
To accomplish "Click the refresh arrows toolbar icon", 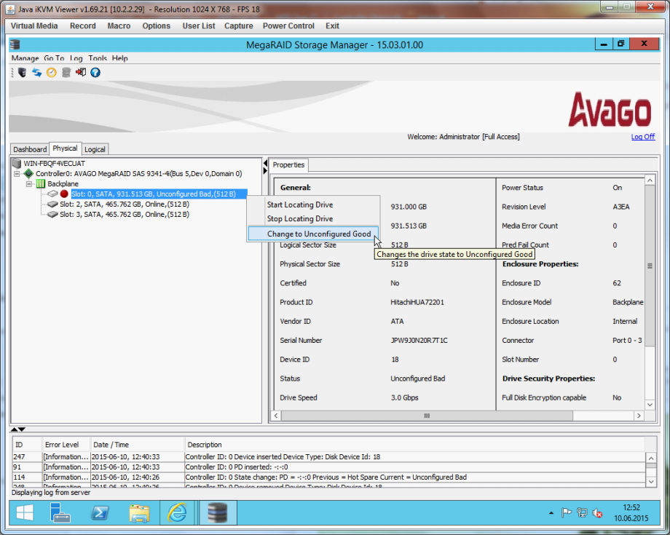I will 36,72.
